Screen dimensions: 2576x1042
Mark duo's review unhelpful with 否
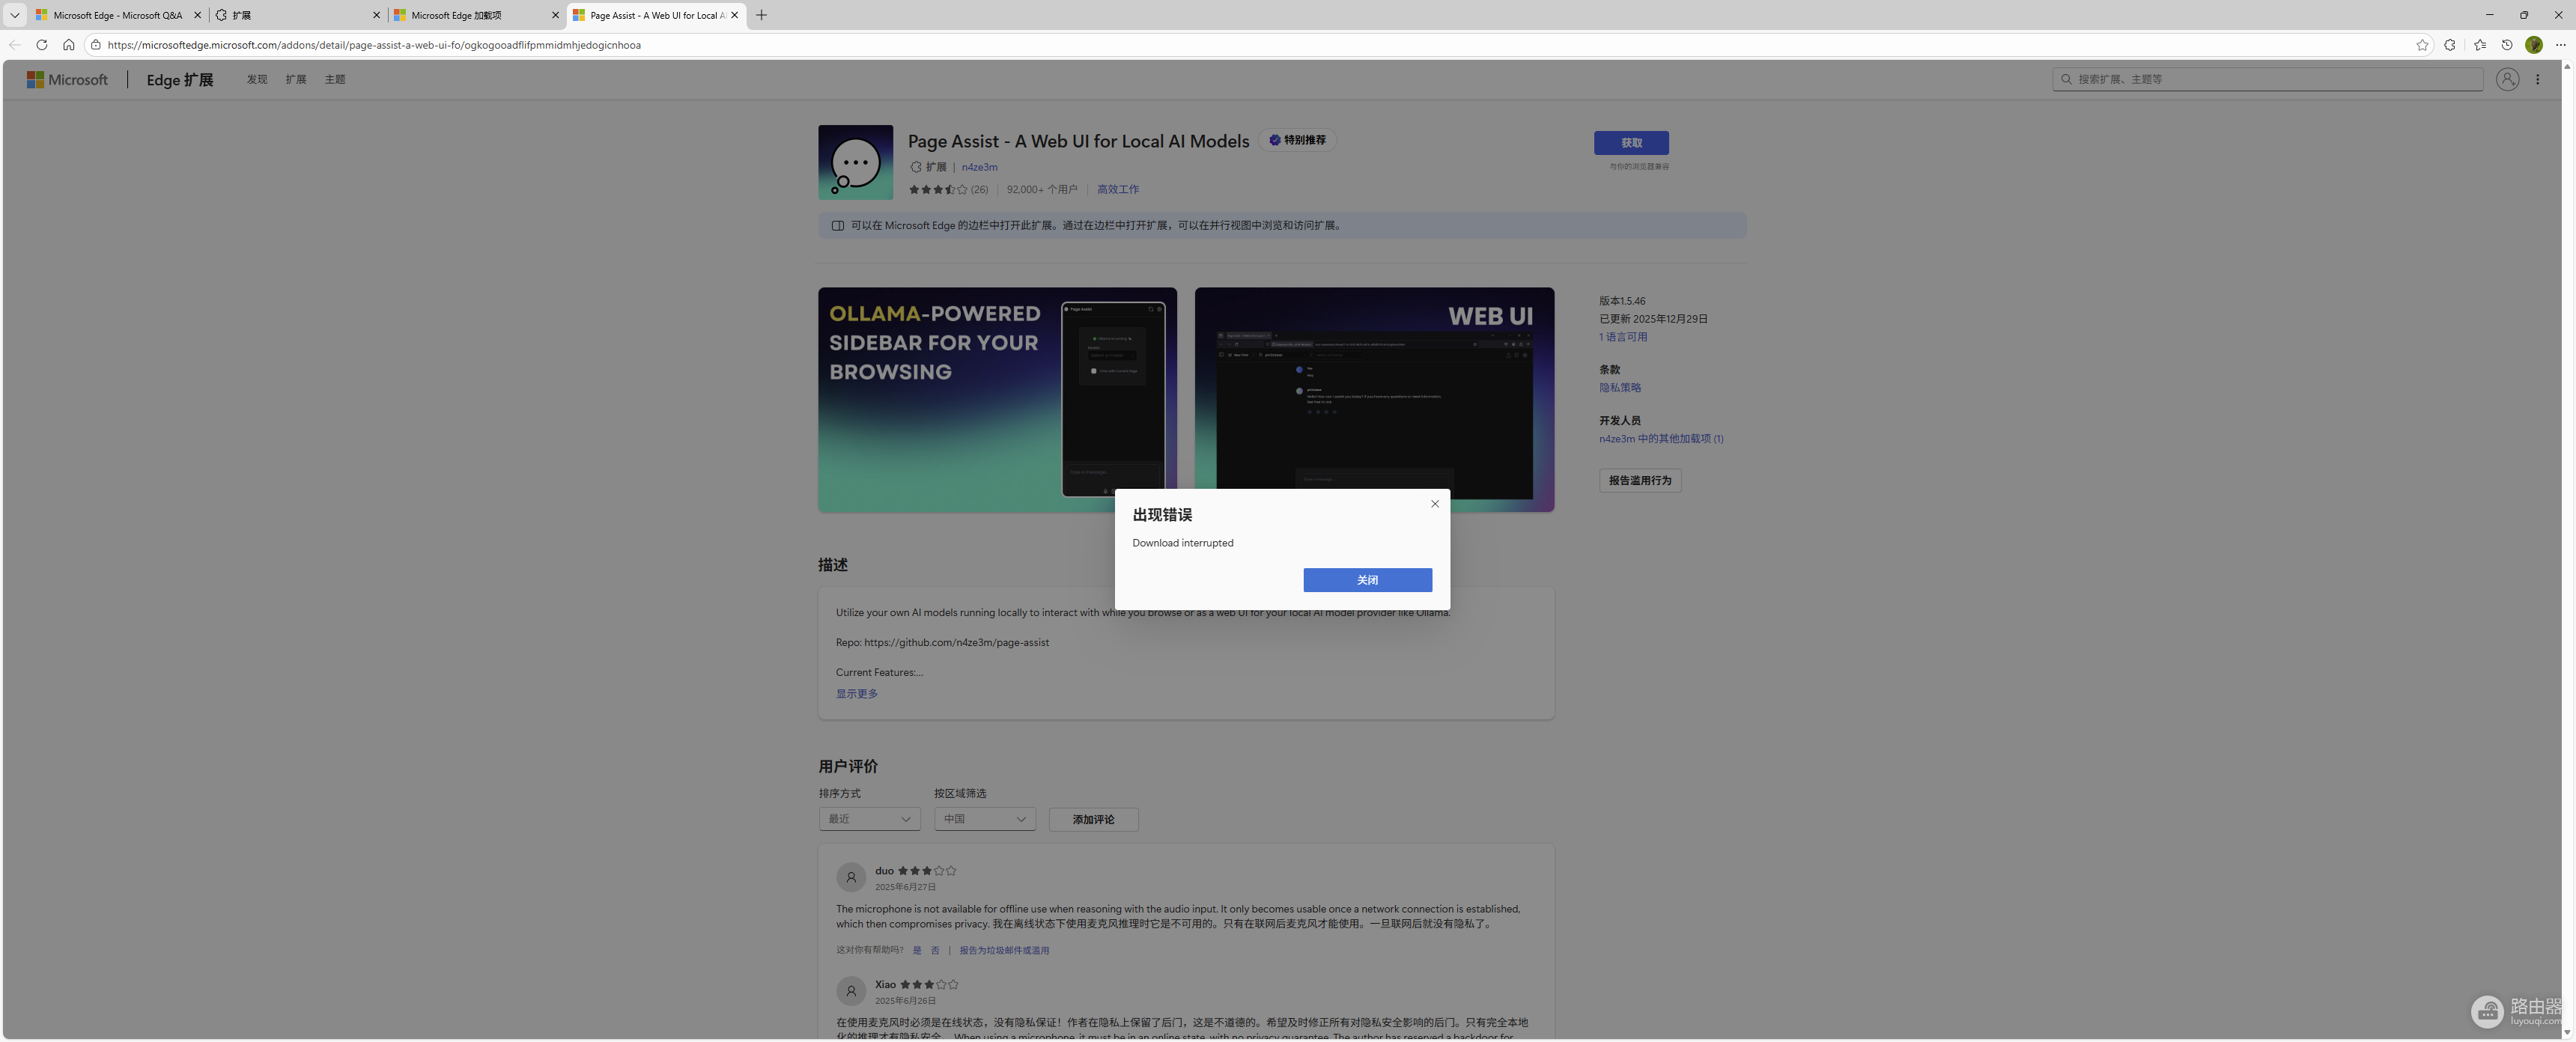click(x=935, y=950)
